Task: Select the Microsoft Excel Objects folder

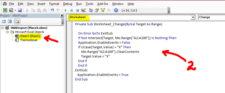Action: pyautogui.click(x=30, y=32)
